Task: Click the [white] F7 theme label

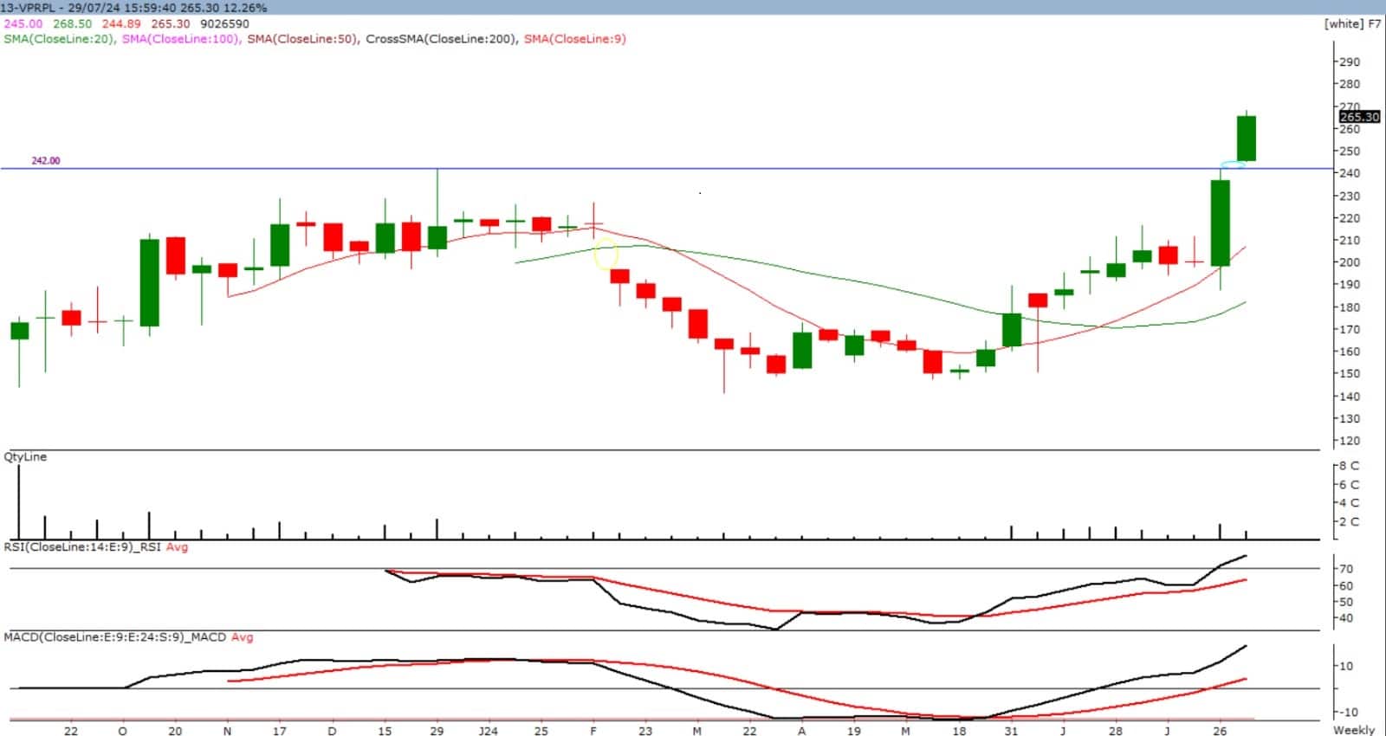Action: click(1352, 23)
